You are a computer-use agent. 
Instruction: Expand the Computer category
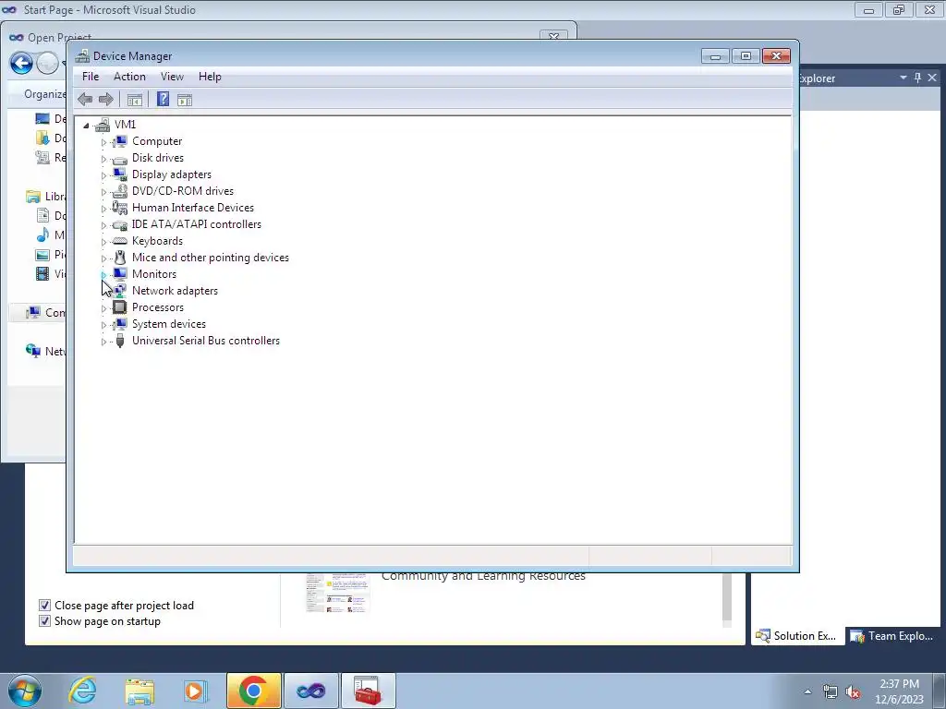[x=103, y=142]
